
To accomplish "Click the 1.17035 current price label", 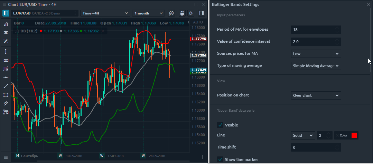I will click(199, 70).
